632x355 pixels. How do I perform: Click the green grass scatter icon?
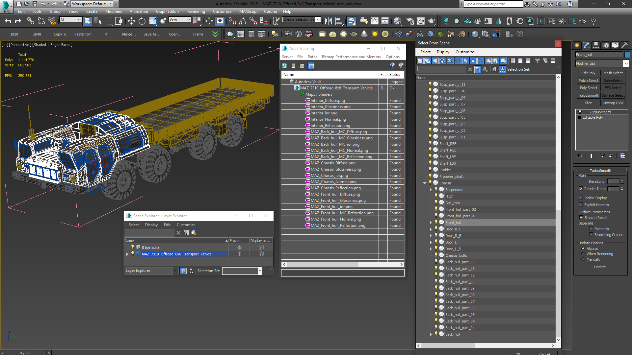(441, 34)
